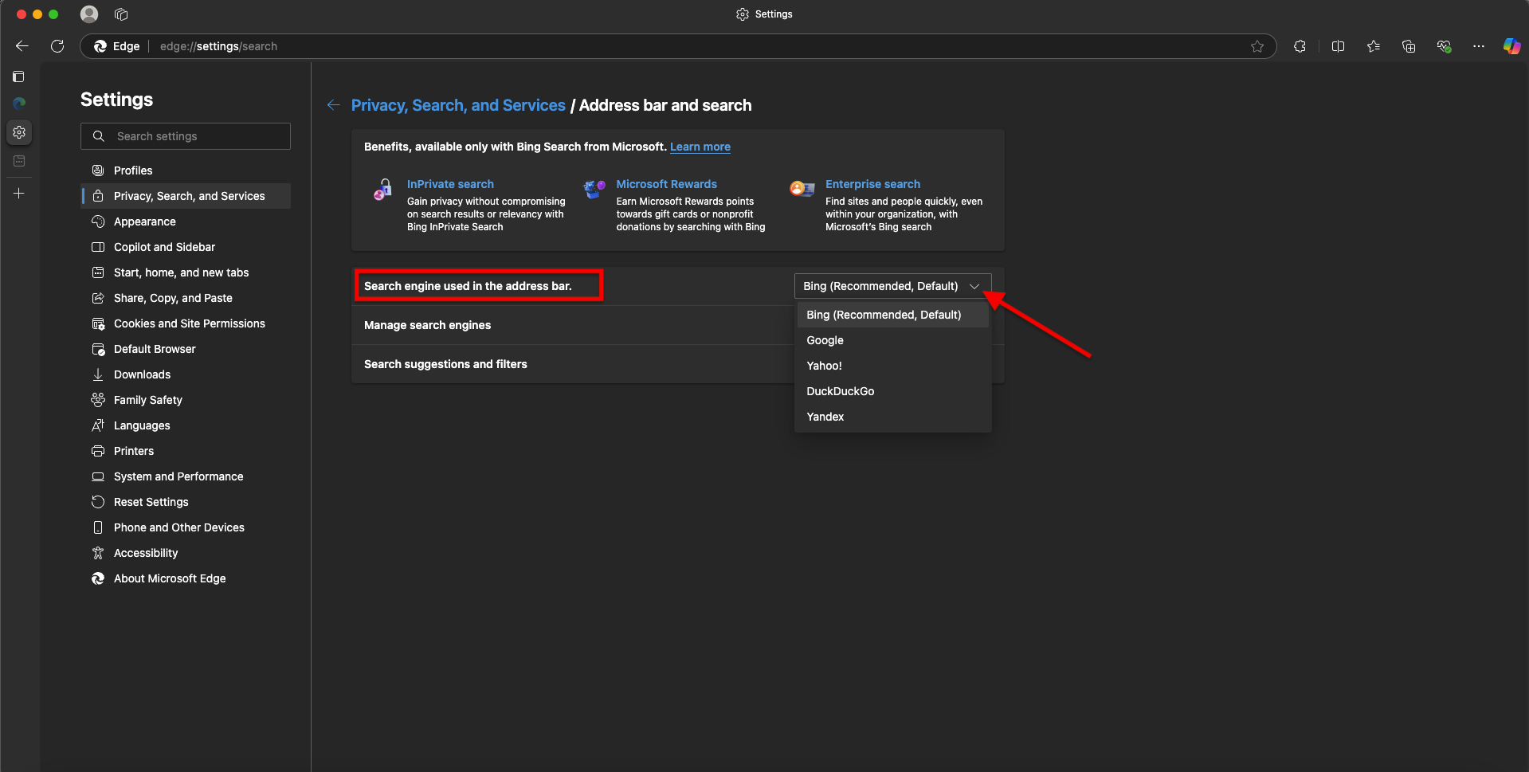Go back via blue arrow beside breadcrumb
1529x772 pixels.
[x=334, y=105]
